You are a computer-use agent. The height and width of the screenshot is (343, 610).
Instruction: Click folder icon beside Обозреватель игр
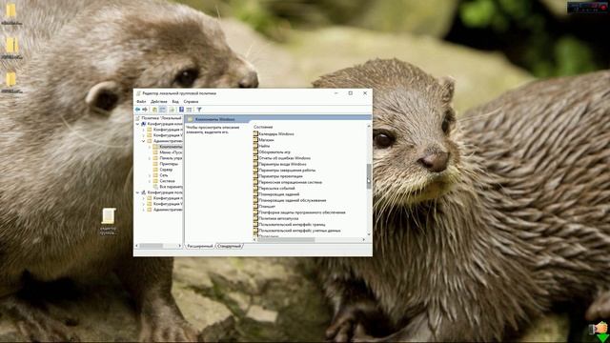255,152
